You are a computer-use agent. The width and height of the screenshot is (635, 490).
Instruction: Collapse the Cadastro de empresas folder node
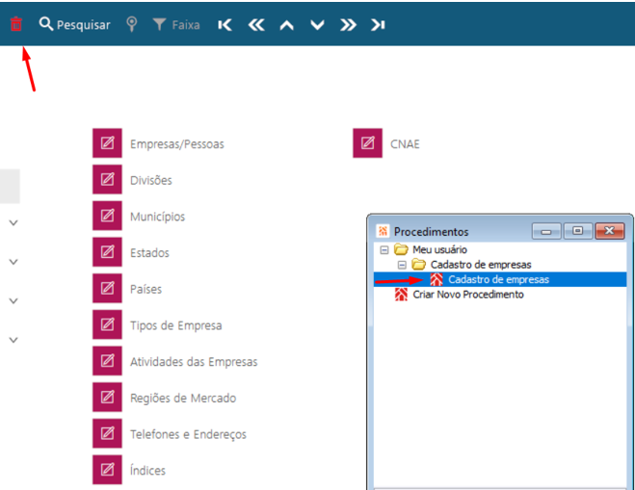(402, 265)
